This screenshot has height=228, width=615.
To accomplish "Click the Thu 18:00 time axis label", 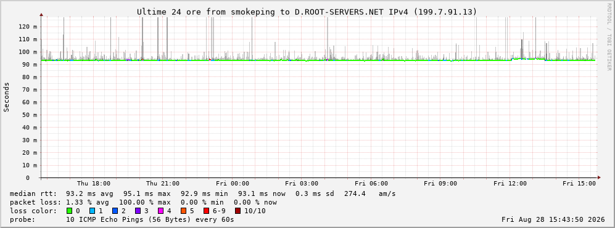I will [94, 184].
